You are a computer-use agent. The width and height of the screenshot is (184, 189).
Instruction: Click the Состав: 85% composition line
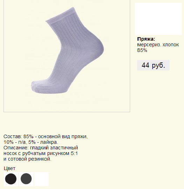pos(46,136)
